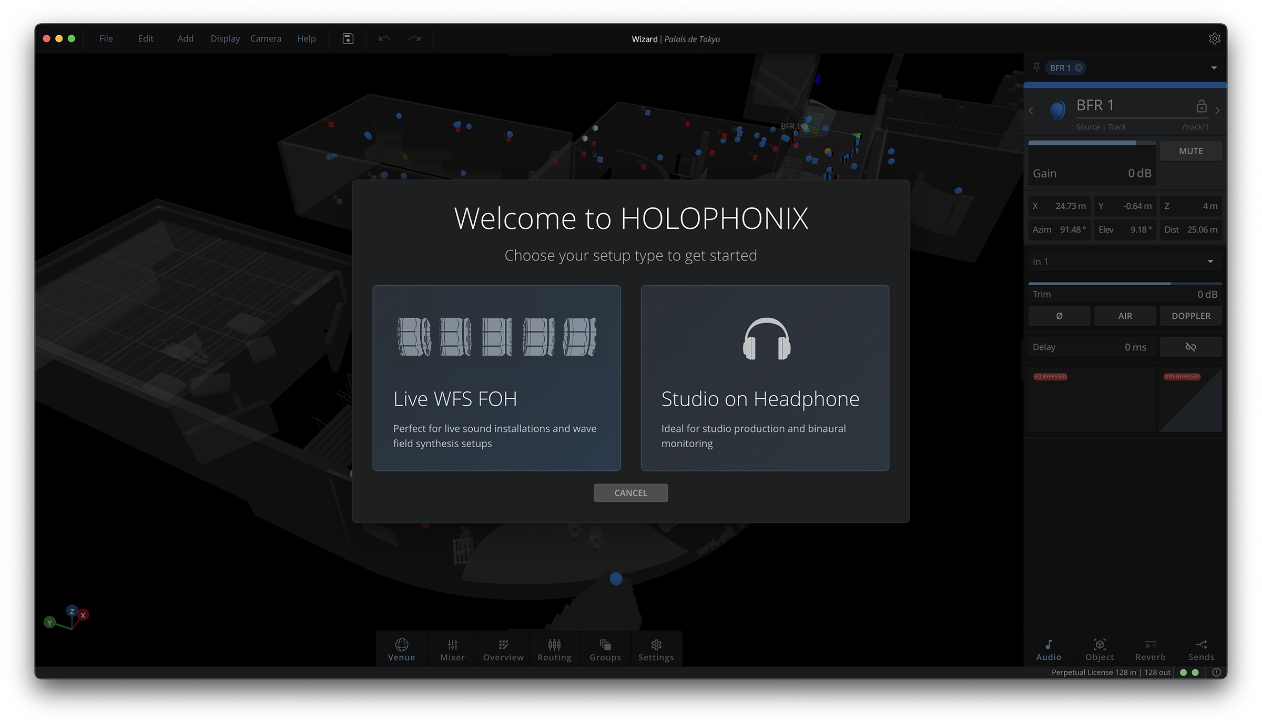Click the lock icon next to BFR 1
Image resolution: width=1262 pixels, height=725 pixels.
(1201, 106)
